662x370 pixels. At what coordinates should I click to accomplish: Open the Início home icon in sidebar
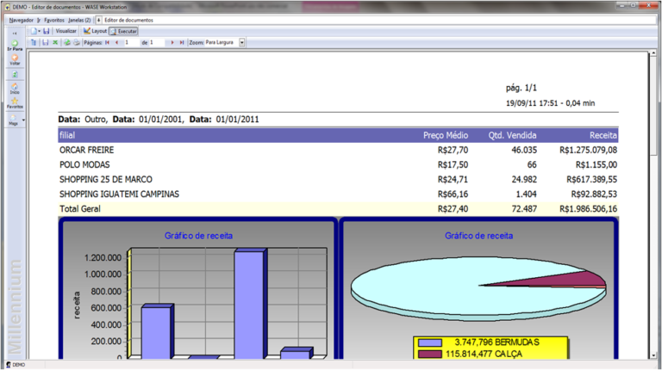(x=15, y=86)
